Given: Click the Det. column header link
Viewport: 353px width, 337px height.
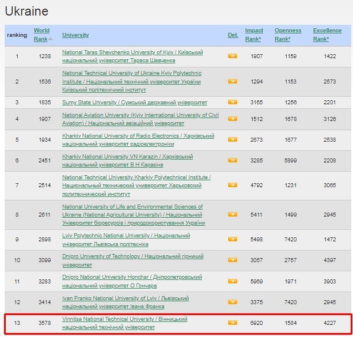Looking at the screenshot, I should (233, 35).
